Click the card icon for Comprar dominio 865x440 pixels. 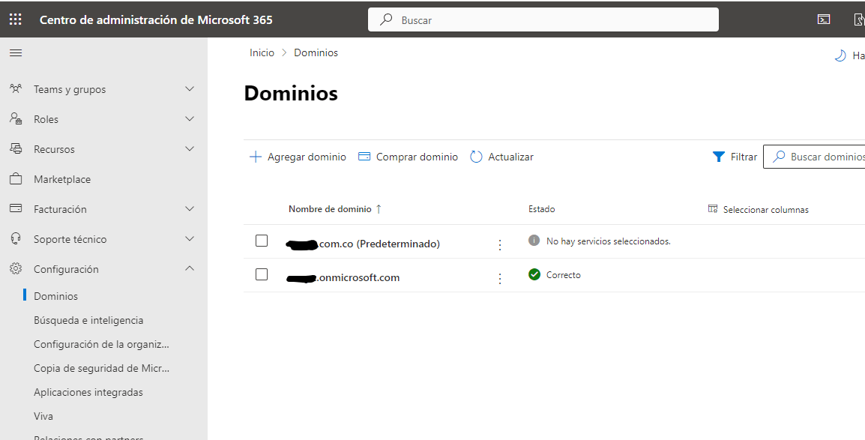364,157
